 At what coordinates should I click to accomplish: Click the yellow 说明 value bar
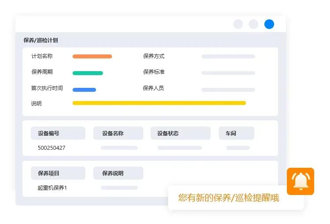[159, 103]
